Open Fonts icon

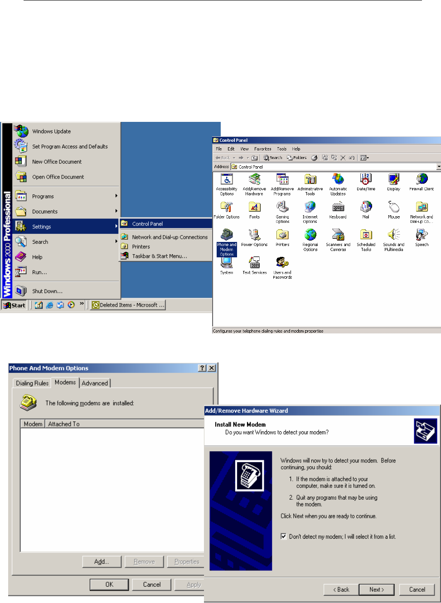(x=254, y=210)
